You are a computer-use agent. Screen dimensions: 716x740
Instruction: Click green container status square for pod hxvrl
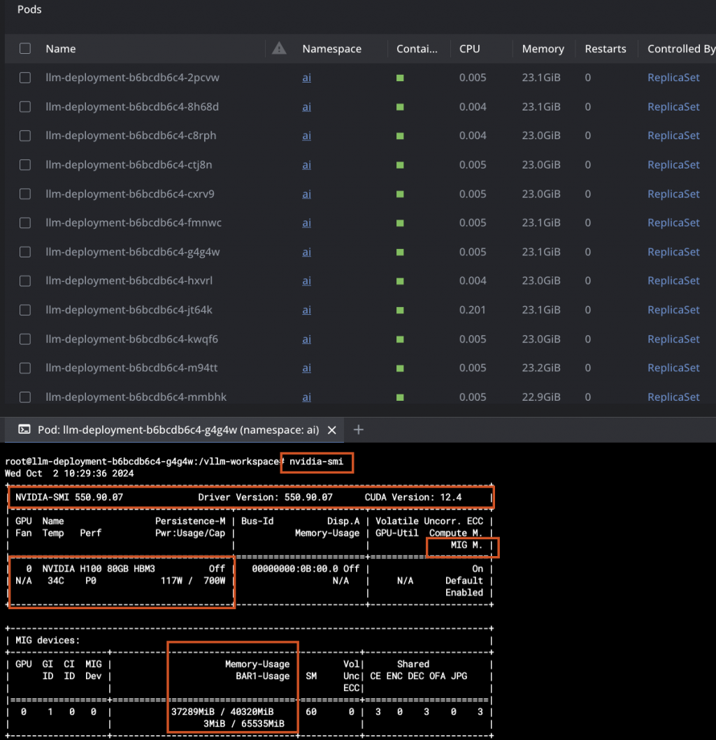(x=400, y=281)
